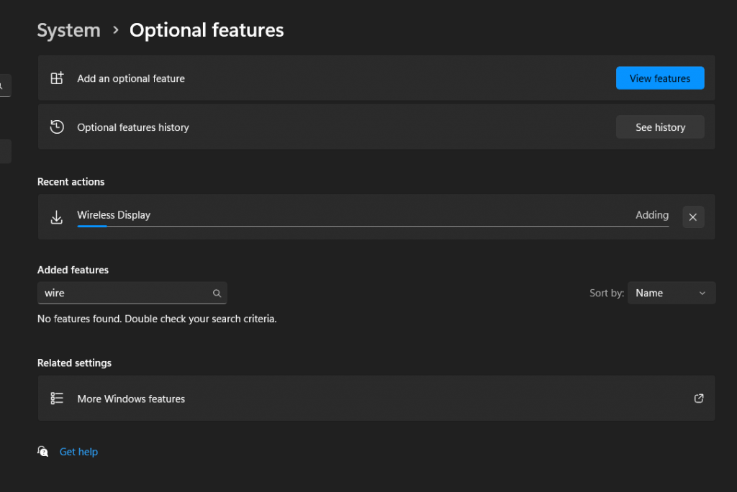The height and width of the screenshot is (492, 737).
Task: Select the Wireless Display entry in Recent actions
Action: 114,215
